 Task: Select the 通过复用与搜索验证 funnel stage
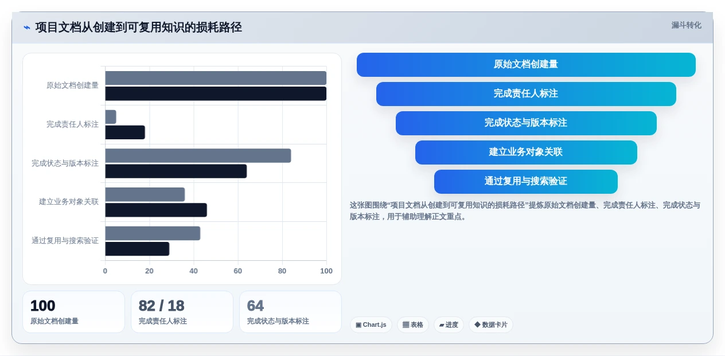click(x=526, y=182)
